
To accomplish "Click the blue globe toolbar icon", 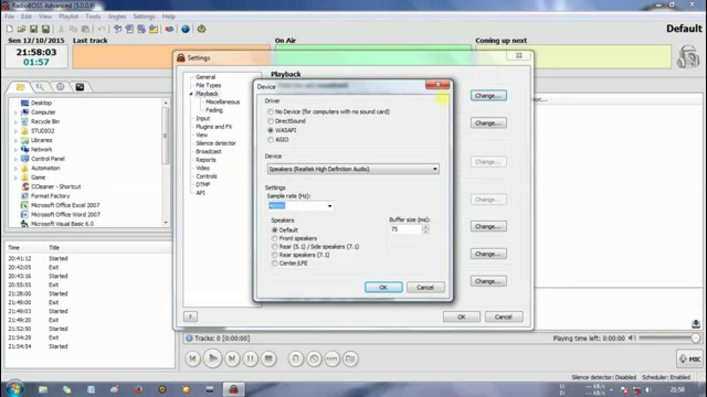I will pyautogui.click(x=186, y=29).
